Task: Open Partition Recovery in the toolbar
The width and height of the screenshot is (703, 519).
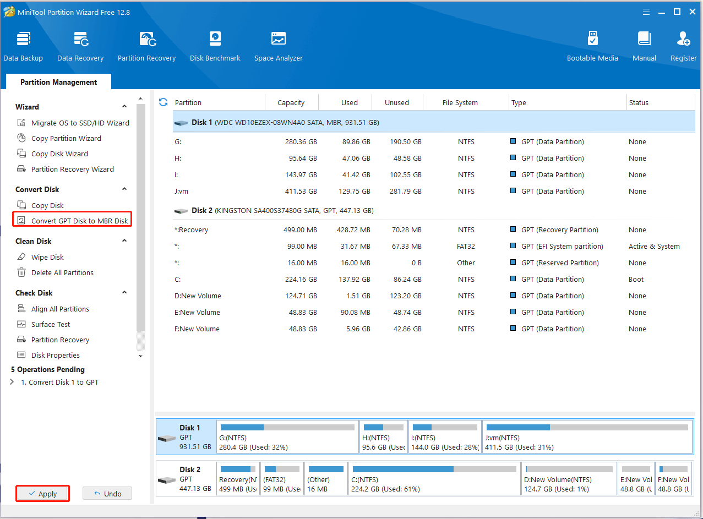Action: (146, 47)
